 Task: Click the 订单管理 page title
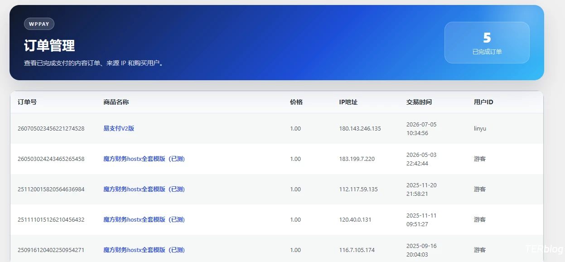[x=49, y=45]
